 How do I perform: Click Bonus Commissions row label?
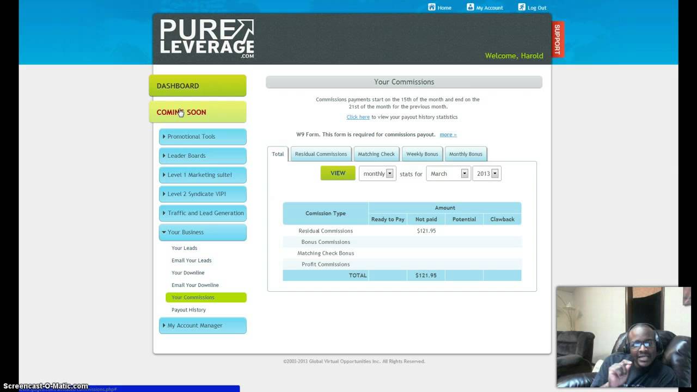tap(326, 242)
